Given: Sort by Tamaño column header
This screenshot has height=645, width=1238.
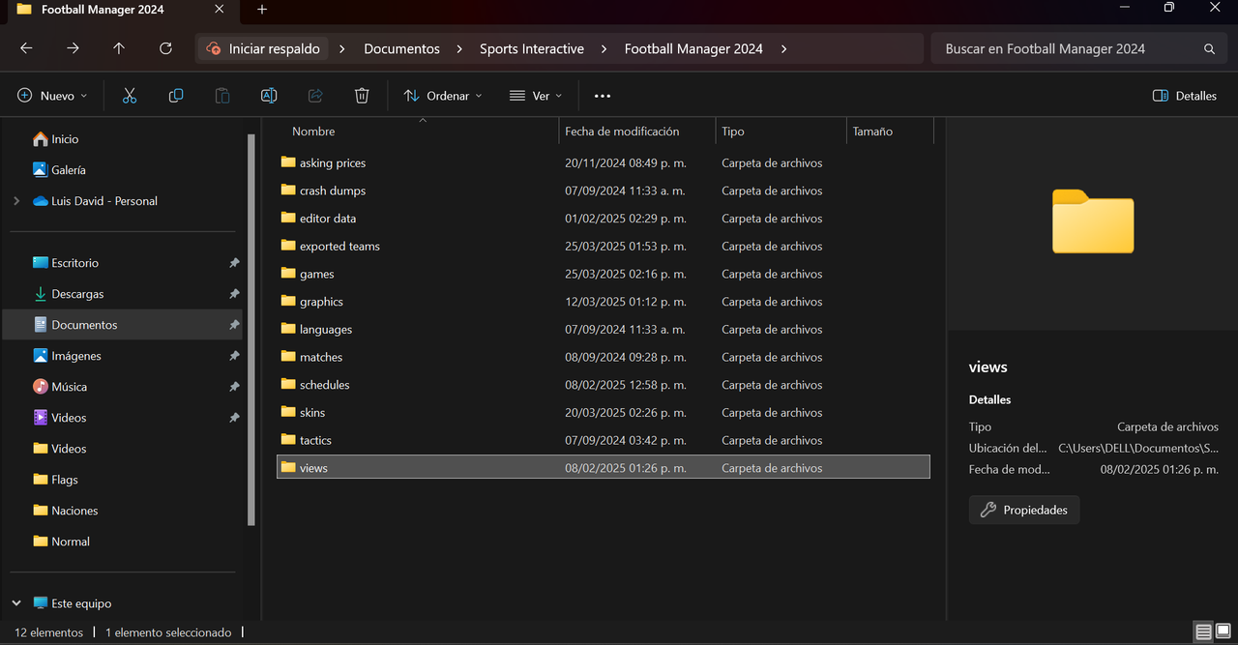Looking at the screenshot, I should pyautogui.click(x=872, y=132).
